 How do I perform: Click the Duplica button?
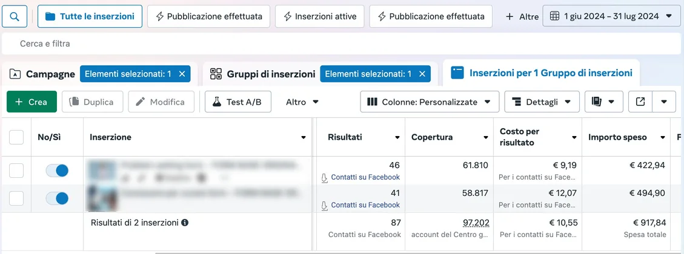[93, 102]
